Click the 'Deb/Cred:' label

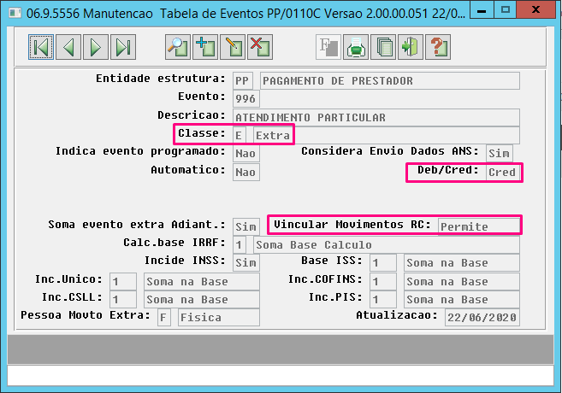point(448,170)
